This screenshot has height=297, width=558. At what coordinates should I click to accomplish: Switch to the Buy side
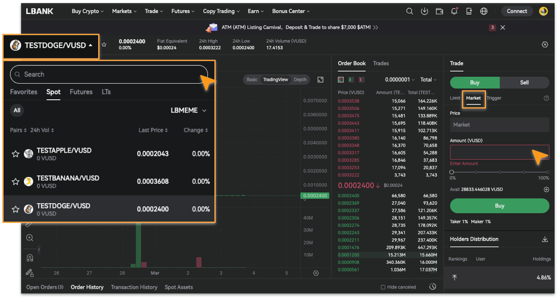[475, 83]
